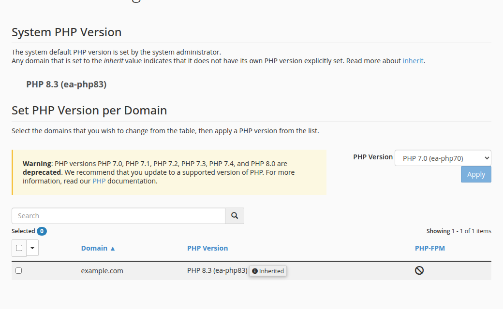503x309 pixels.
Task: Check the example.com row checkbox
Action: [x=18, y=270]
